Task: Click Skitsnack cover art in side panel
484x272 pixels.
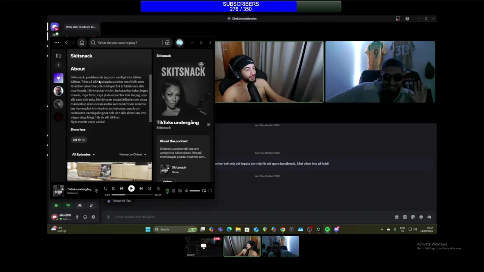Action: pyautogui.click(x=183, y=89)
